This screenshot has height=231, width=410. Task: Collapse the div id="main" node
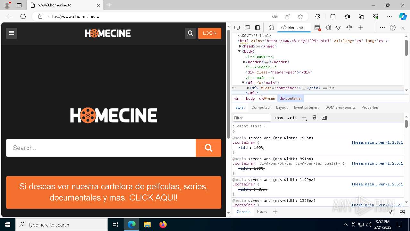click(243, 83)
